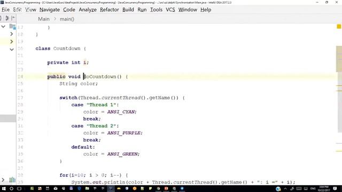Click the yellow inspection status indicator

coord(339,27)
